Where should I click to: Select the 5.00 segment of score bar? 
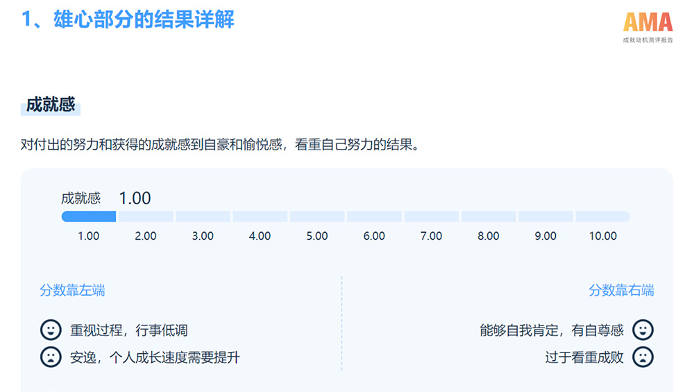(x=317, y=217)
